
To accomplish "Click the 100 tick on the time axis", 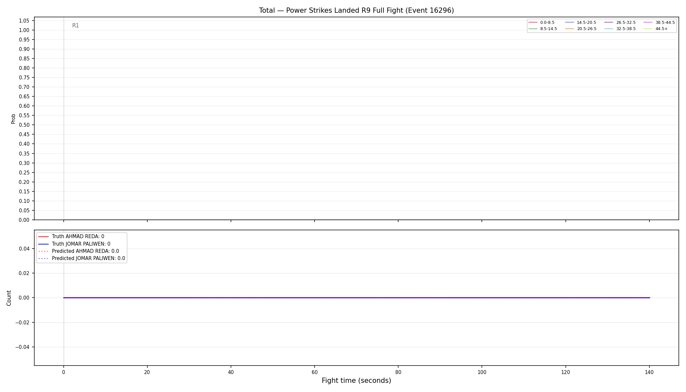I will point(482,372).
